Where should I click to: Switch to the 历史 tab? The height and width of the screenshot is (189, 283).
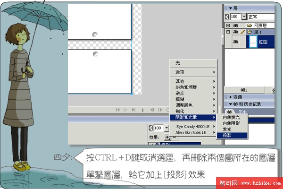click(x=241, y=112)
